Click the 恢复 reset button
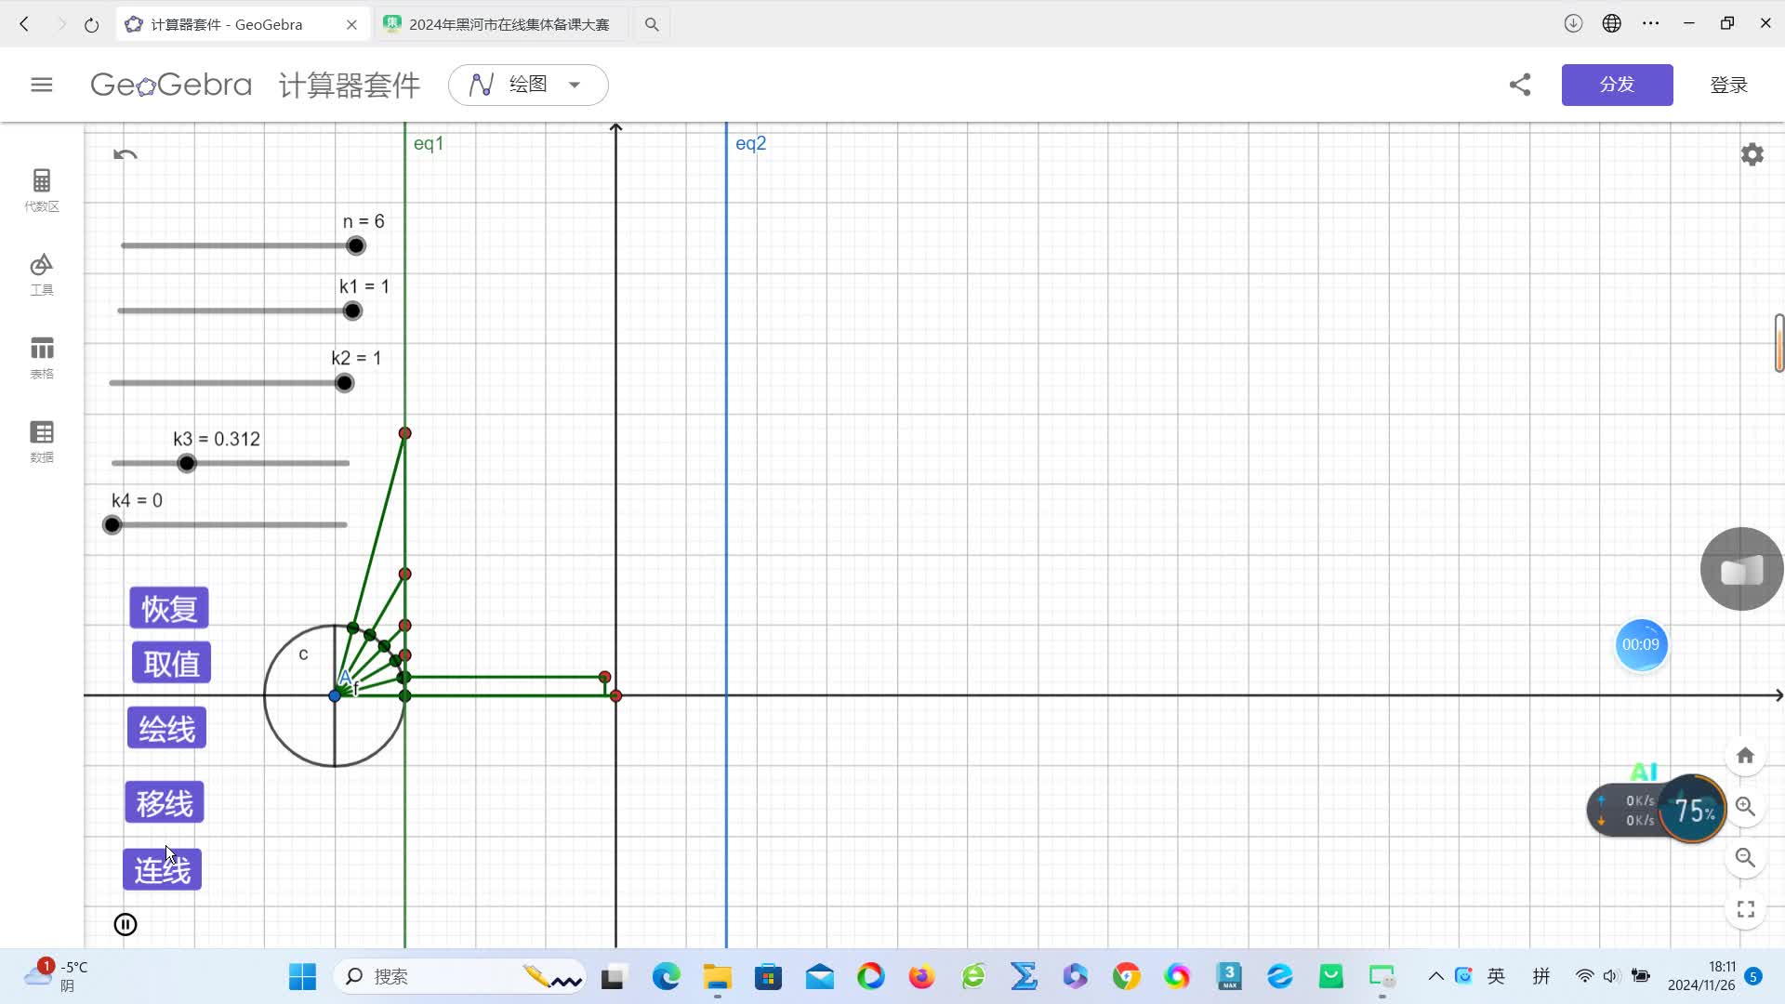 tap(169, 608)
